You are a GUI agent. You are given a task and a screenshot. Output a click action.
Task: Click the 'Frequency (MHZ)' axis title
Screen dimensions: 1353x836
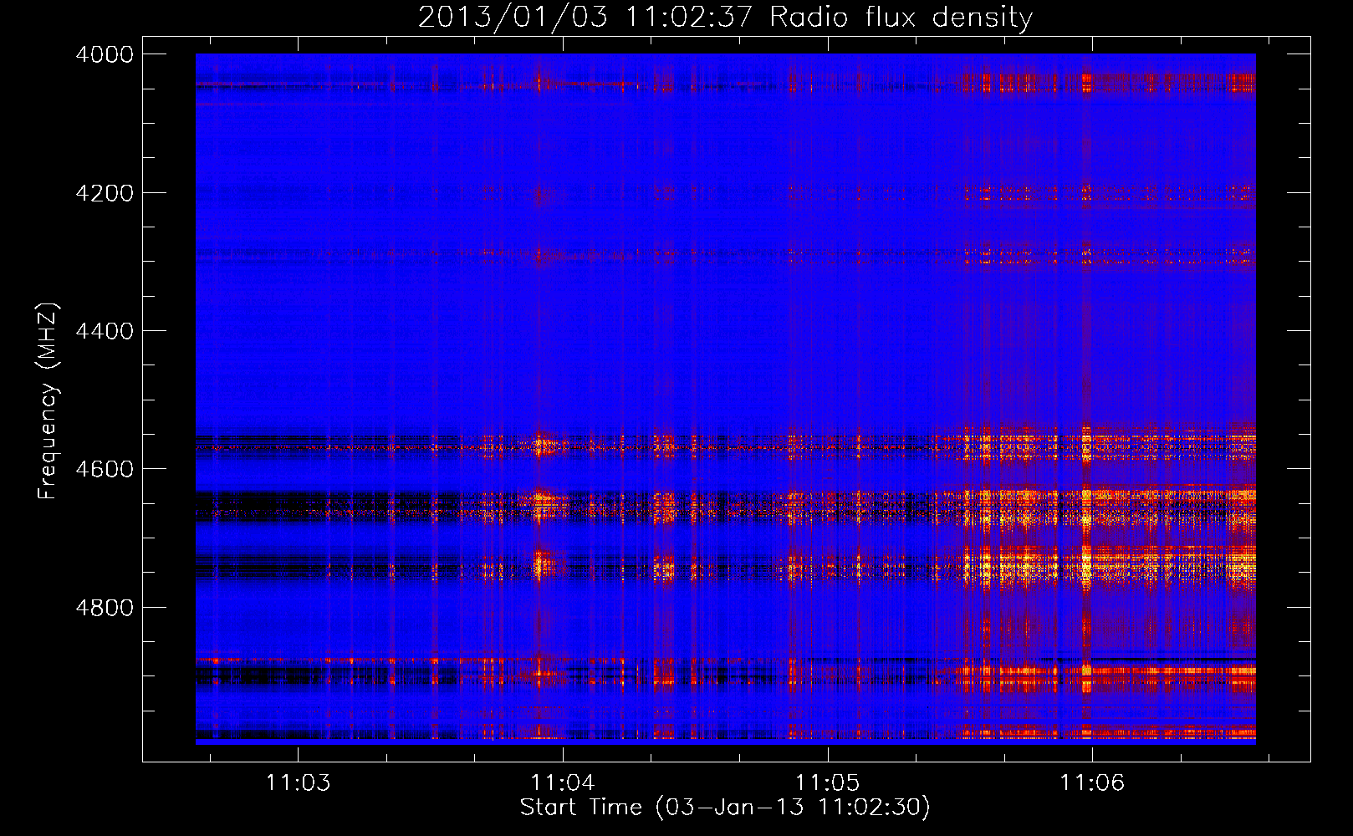click(x=49, y=401)
